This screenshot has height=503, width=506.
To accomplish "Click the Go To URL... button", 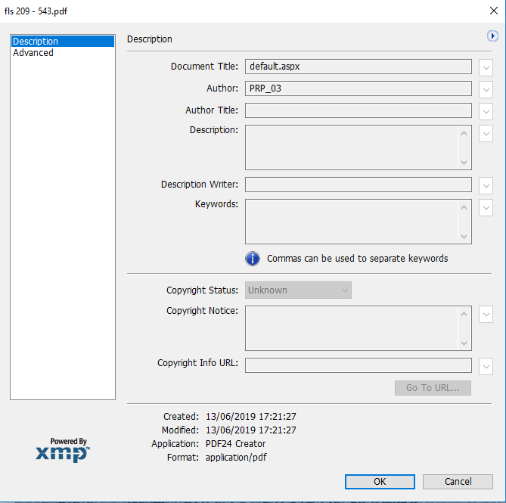I will (x=433, y=387).
